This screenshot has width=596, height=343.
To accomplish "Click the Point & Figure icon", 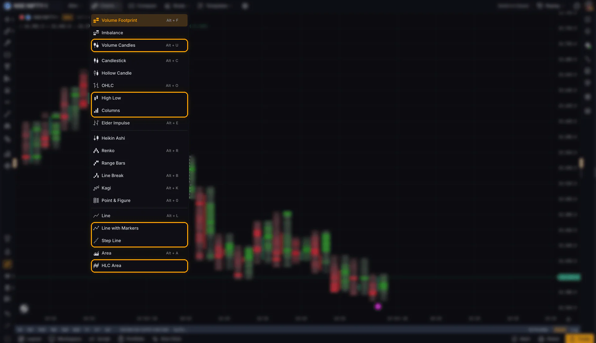I will click(x=96, y=200).
